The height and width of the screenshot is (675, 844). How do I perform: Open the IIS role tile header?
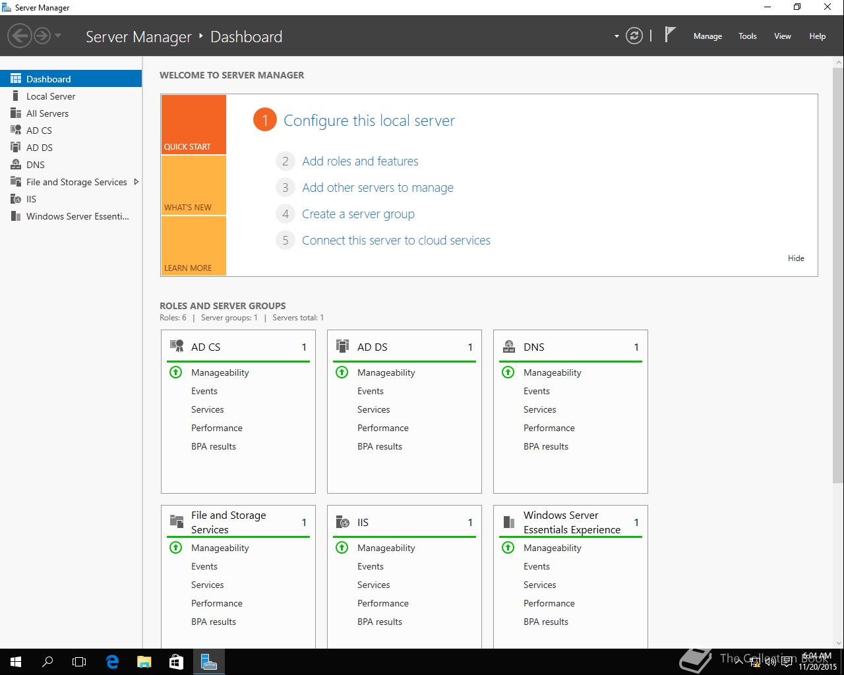coord(404,522)
